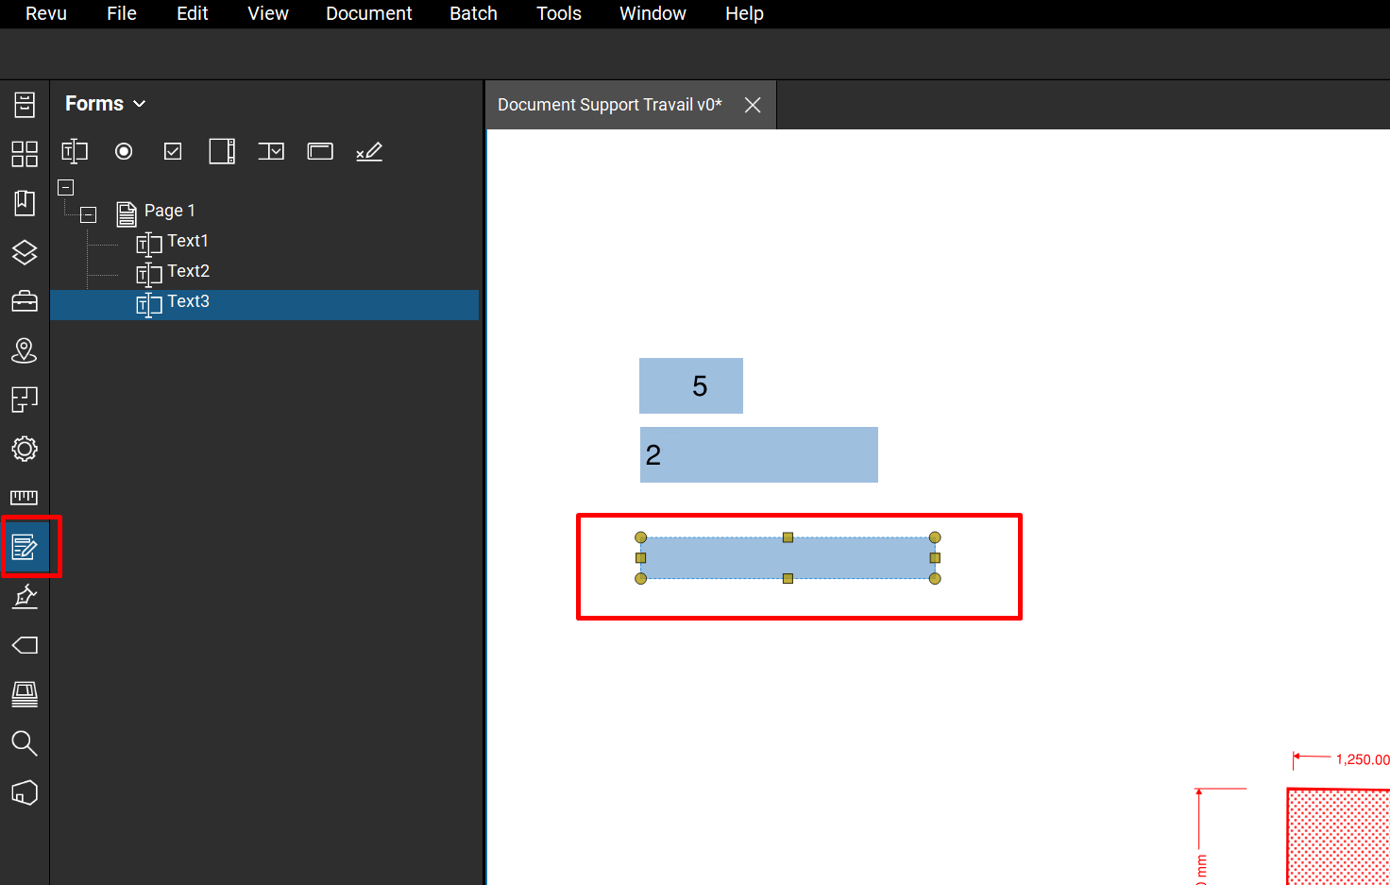1390x885 pixels.
Task: Open the Measurements ruler panel
Action: [25, 498]
